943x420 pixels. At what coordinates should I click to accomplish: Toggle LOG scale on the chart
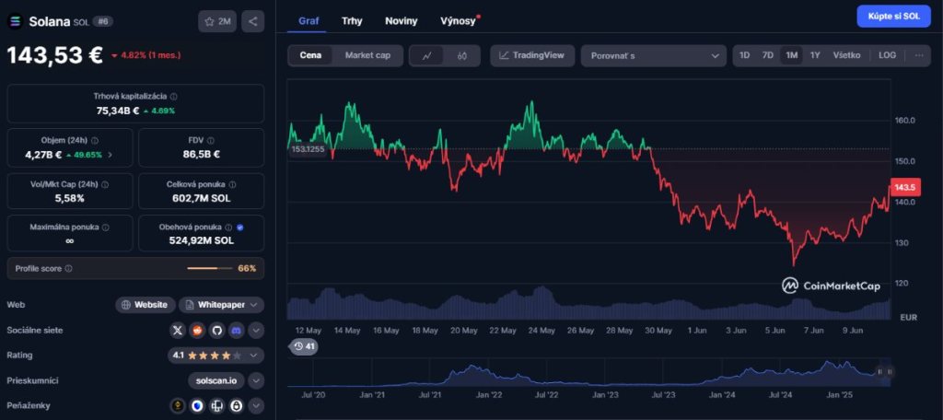click(887, 55)
